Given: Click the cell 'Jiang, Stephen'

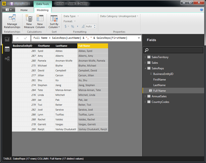Looking at the screenshot, I should point(93,85).
